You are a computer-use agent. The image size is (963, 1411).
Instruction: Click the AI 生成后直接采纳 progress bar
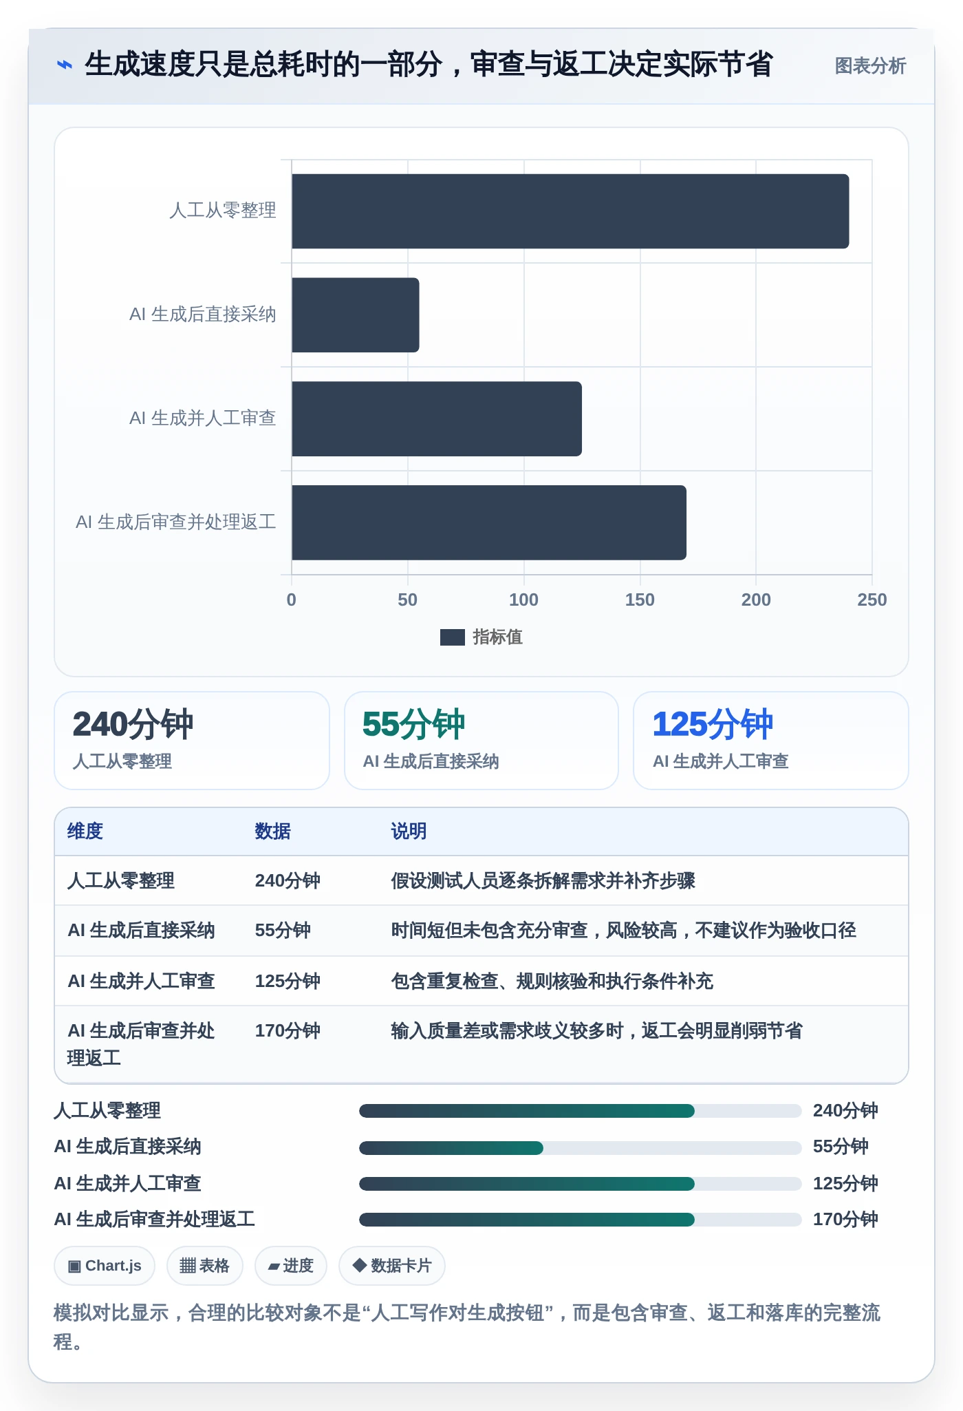point(581,1148)
